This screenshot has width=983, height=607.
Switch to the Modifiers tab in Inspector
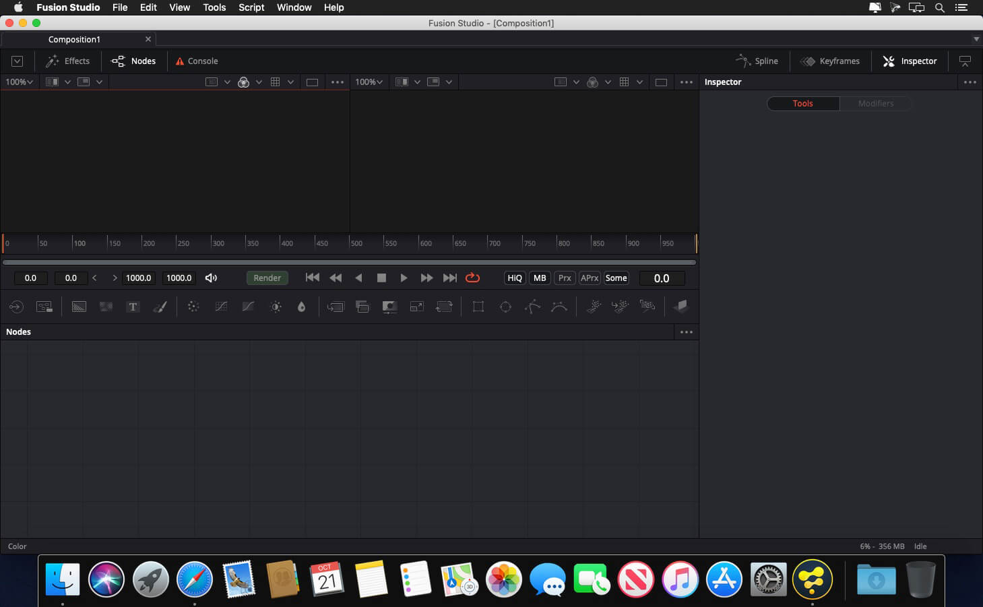875,104
